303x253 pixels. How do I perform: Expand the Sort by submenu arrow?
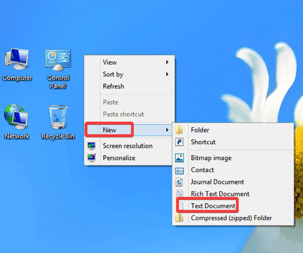[167, 74]
